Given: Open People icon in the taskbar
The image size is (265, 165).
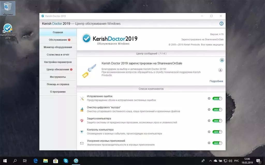Looking at the screenshot, I should (203, 161).
